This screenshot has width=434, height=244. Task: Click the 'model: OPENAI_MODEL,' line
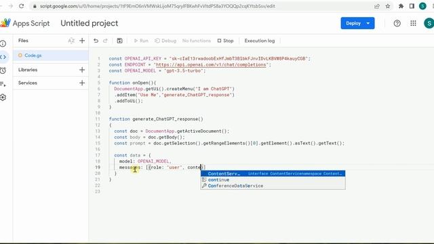pos(145,161)
